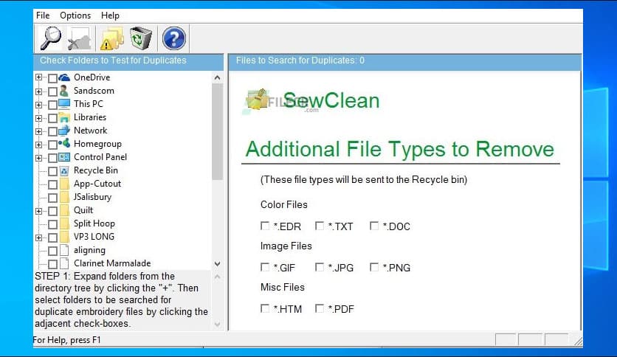Image resolution: width=617 pixels, height=357 pixels.
Task: Click the Network icon in tree
Action: tap(64, 131)
